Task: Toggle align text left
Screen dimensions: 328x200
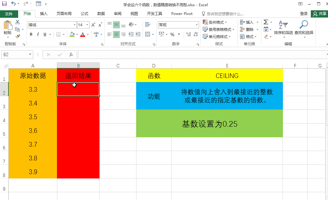Action: (x=110, y=34)
